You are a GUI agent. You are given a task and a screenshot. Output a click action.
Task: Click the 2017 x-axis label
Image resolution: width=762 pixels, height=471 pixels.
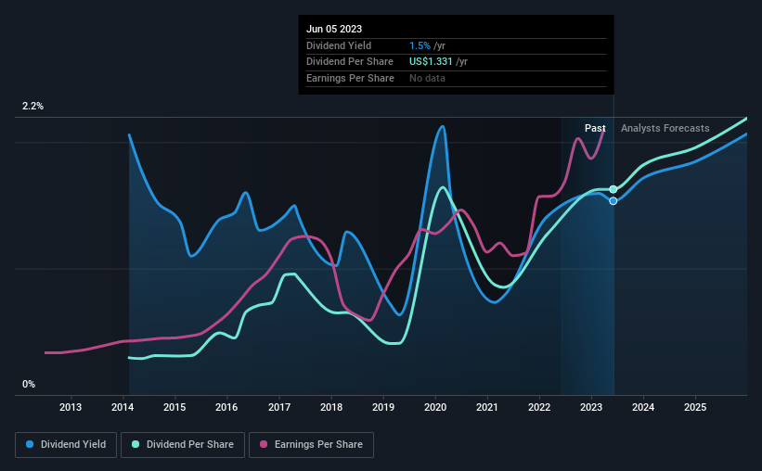coord(279,407)
